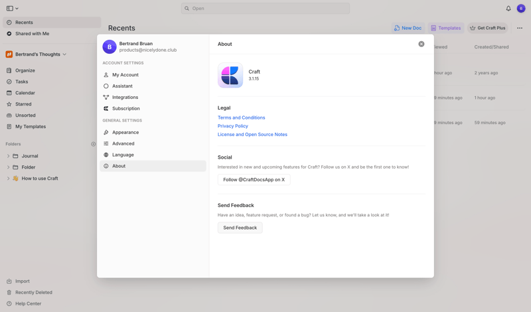Close the About settings dialog

[x=421, y=44]
